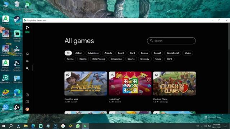Open the Ludo King game thumbnail
This screenshot has height=129, width=230.
coord(130,83)
